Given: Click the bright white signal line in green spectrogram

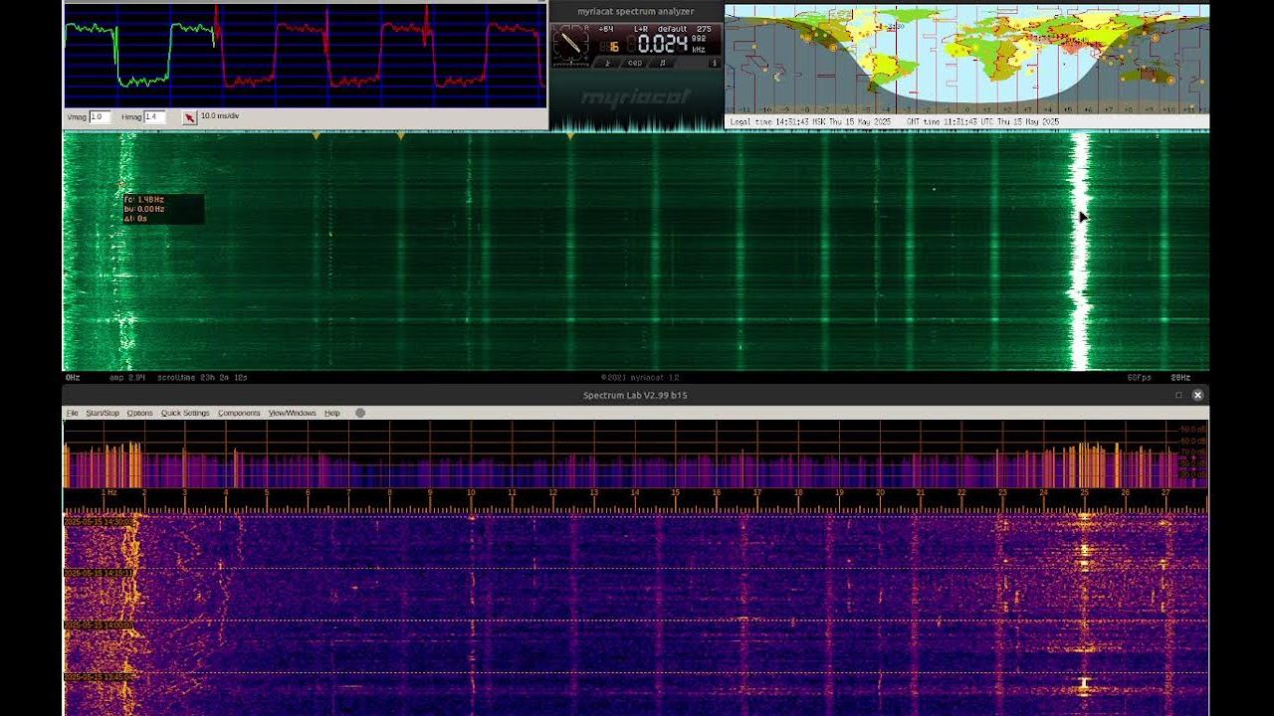Looking at the screenshot, I should tap(1080, 251).
